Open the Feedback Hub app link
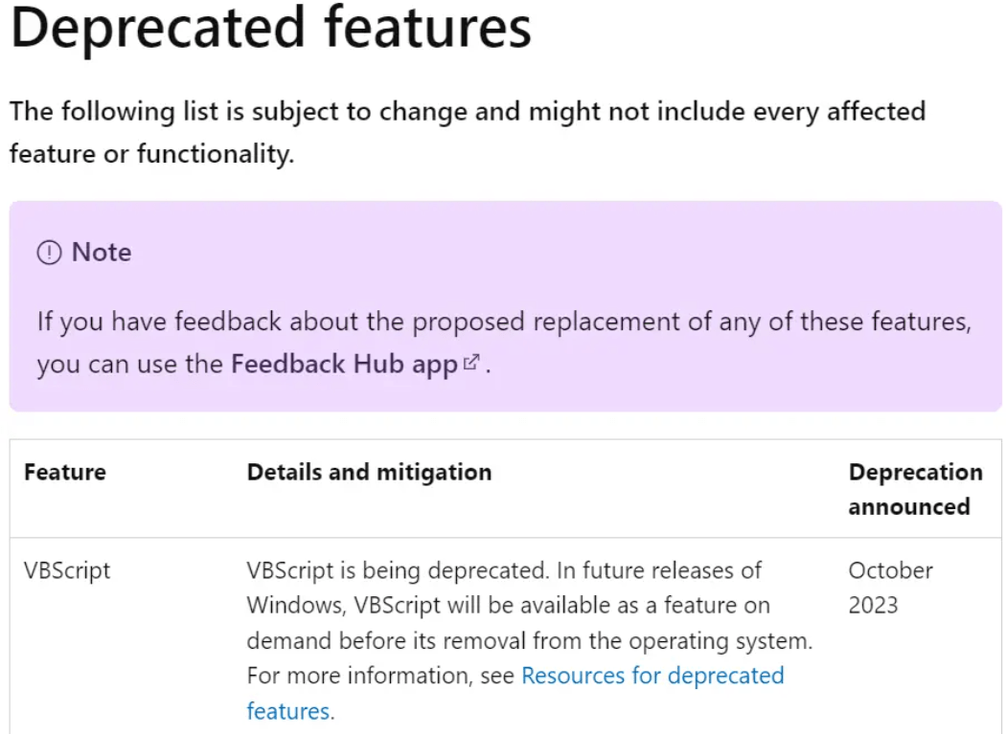The width and height of the screenshot is (1006, 734). coord(344,364)
